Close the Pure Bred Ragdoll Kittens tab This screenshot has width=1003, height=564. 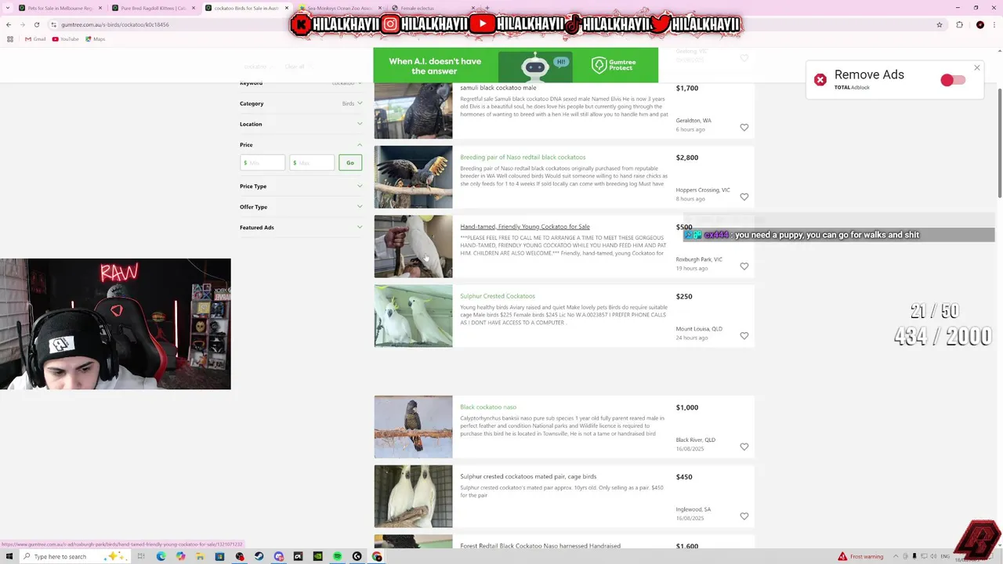click(x=193, y=8)
